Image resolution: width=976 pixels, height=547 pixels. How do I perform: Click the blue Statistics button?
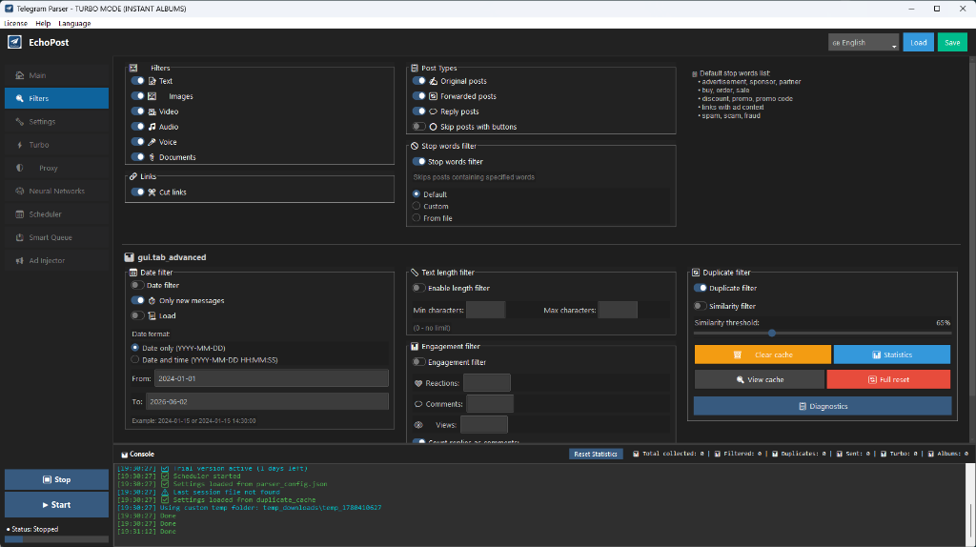tap(892, 355)
